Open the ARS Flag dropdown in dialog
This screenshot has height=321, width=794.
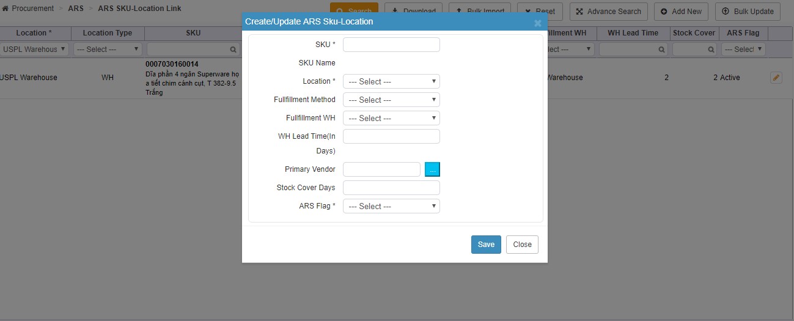[x=391, y=206]
